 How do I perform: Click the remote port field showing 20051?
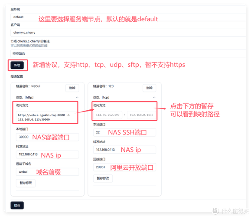pos(124,167)
